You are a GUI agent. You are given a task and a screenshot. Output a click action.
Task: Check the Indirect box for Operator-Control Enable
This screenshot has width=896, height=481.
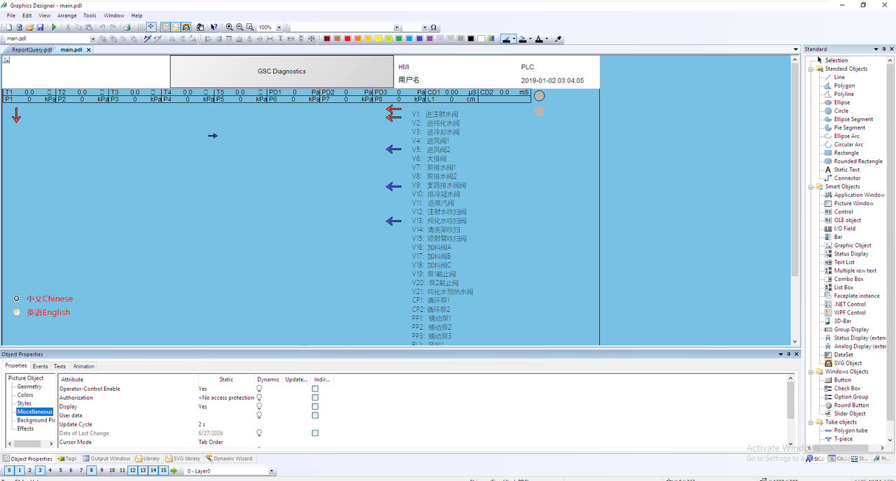315,389
